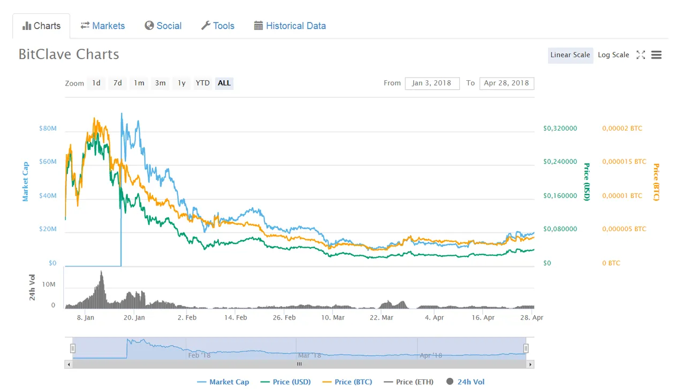Image resolution: width=685 pixels, height=389 pixels.
Task: Click the $0,320000 USD price axis label
Action: [560, 128]
